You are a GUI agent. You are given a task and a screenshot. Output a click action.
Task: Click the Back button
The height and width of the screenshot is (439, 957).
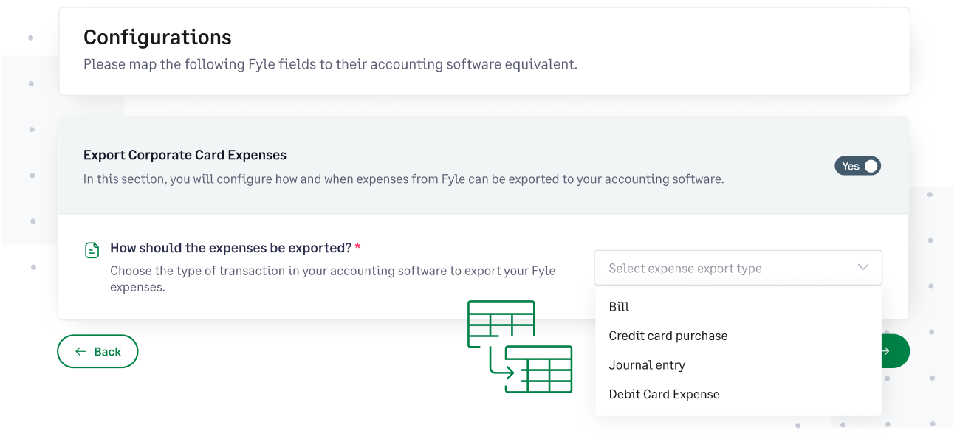pos(97,351)
